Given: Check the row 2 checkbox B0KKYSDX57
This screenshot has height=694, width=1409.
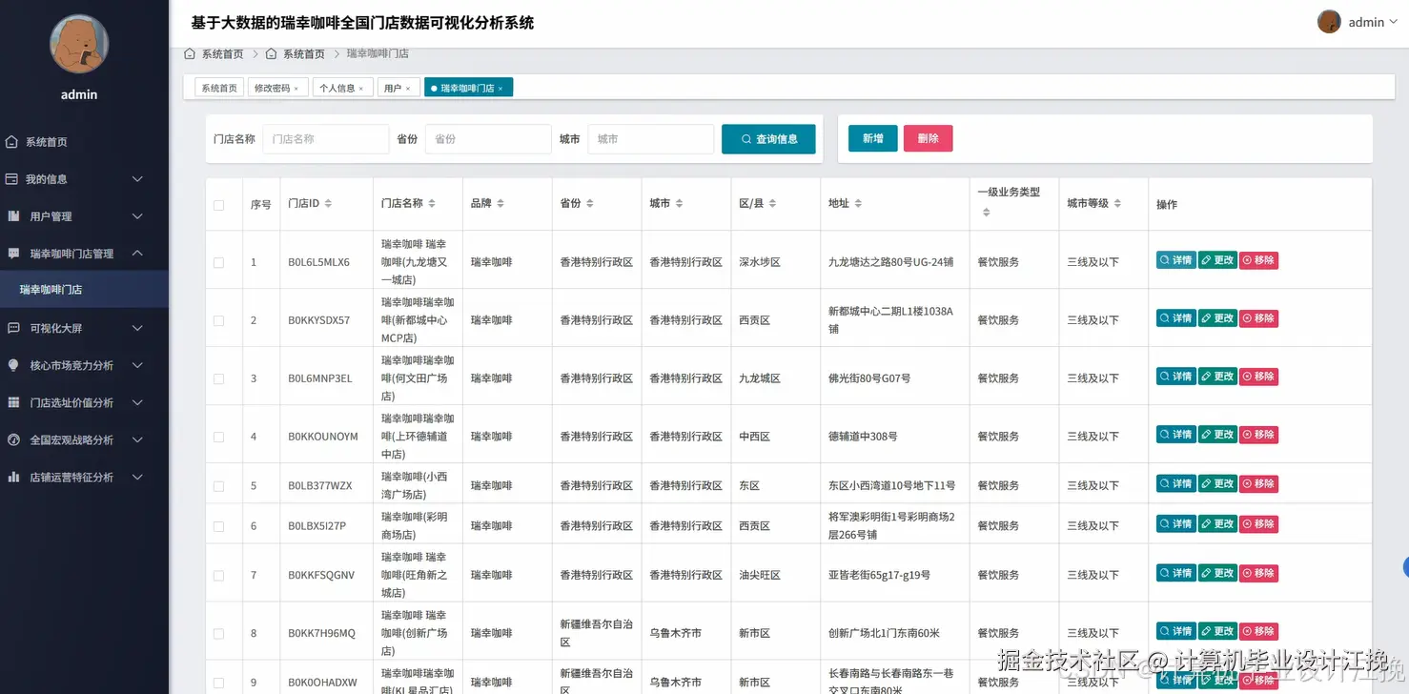Looking at the screenshot, I should (x=219, y=320).
